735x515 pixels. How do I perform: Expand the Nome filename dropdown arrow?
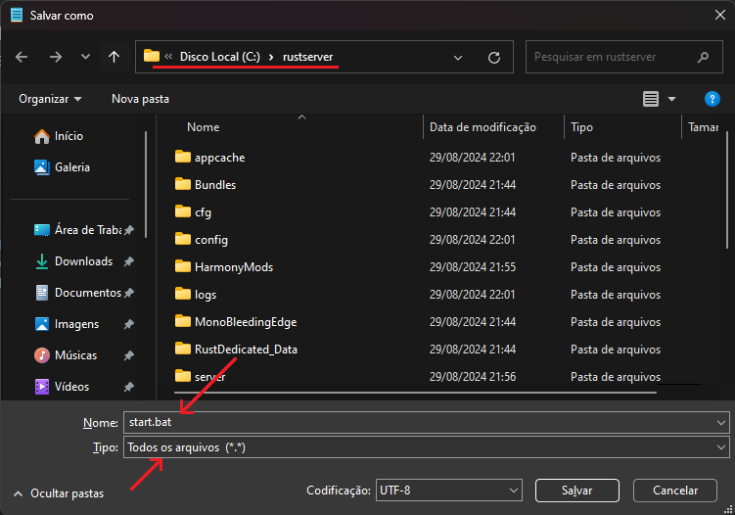click(x=721, y=423)
